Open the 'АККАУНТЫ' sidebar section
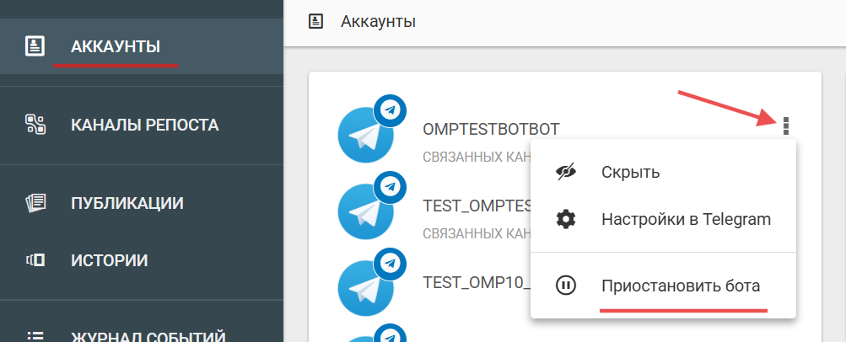The image size is (846, 342). click(116, 46)
